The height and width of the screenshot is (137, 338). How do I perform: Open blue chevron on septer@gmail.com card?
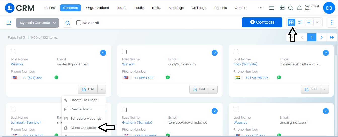(103, 53)
